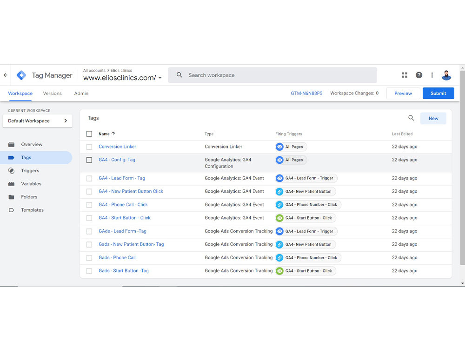Click the blue Submit button
465x349 pixels.
click(x=438, y=93)
